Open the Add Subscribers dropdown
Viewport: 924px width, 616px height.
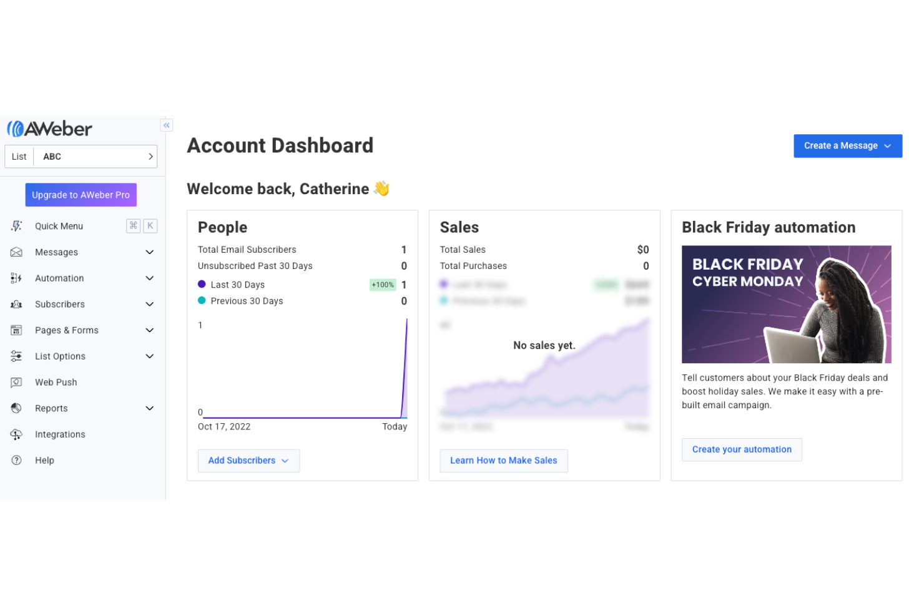(x=248, y=461)
